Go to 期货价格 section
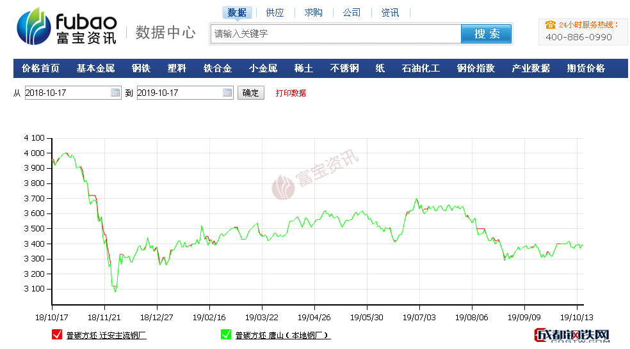Viewport: 630px width, 349px height. coord(586,68)
